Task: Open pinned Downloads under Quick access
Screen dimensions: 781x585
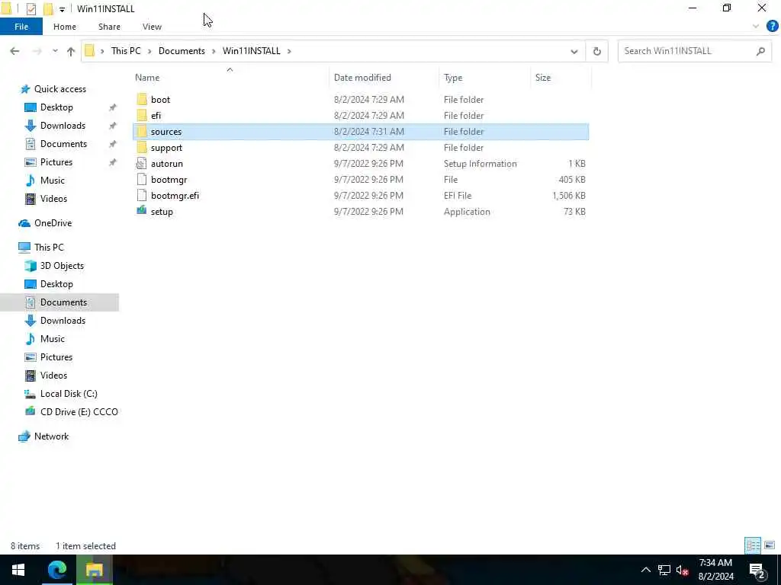Action: (x=63, y=126)
